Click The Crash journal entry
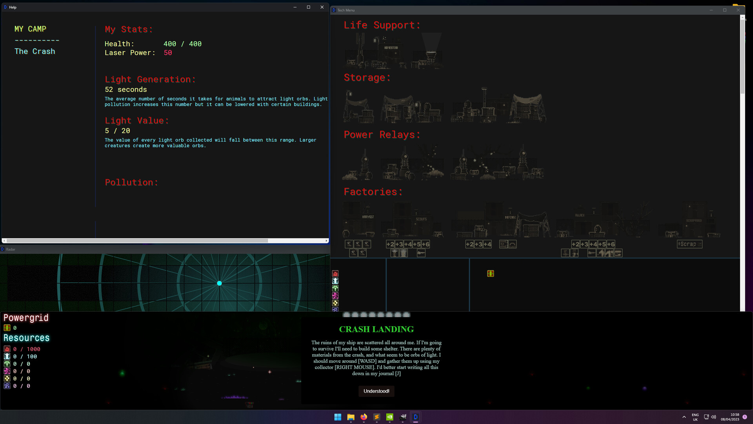The image size is (753, 424). 35,51
